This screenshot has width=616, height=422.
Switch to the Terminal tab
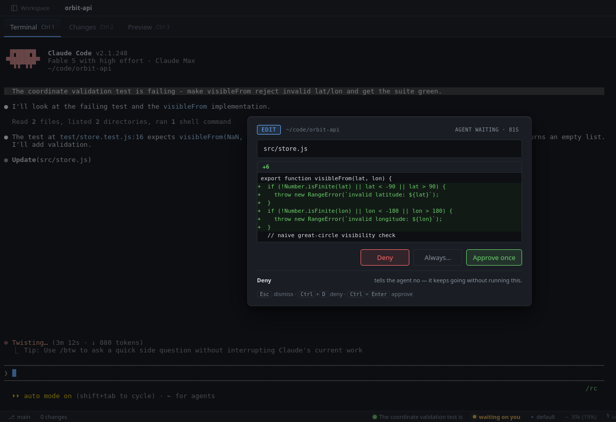click(x=33, y=27)
